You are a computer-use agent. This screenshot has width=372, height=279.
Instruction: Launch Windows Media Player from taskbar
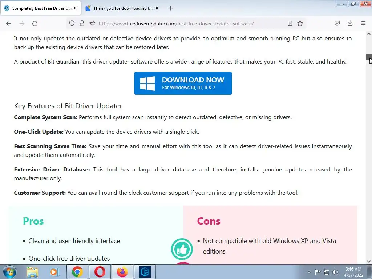54,272
